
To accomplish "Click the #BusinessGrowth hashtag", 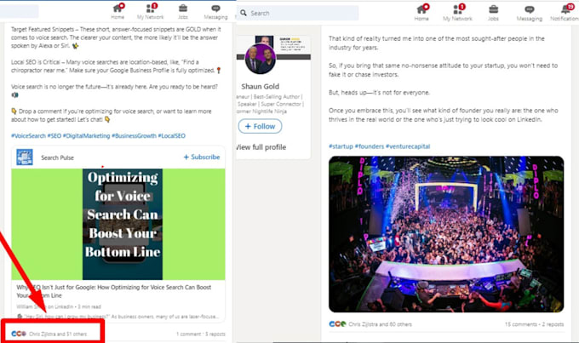I will [134, 136].
